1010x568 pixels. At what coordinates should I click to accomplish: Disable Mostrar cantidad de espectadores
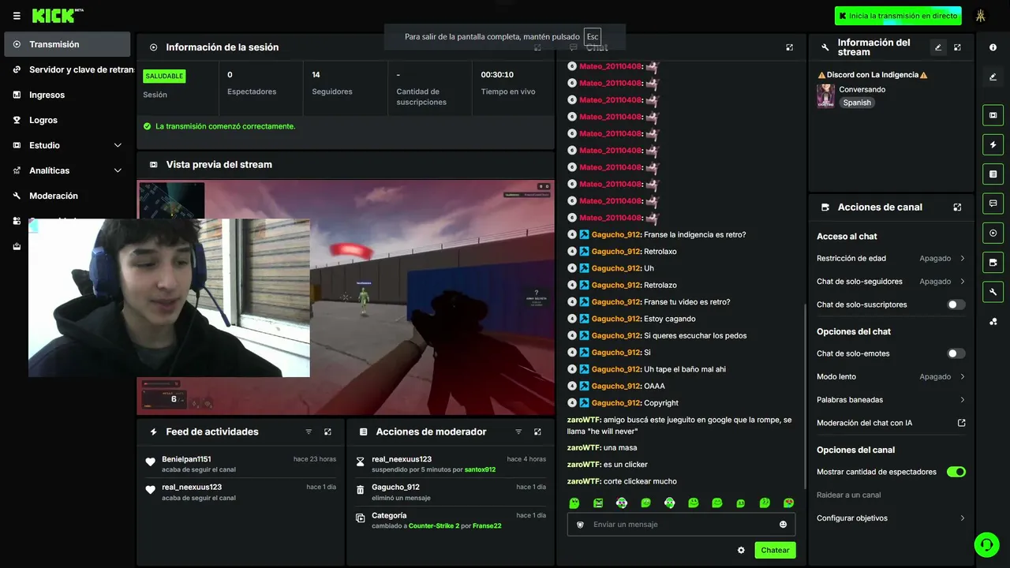tap(956, 472)
